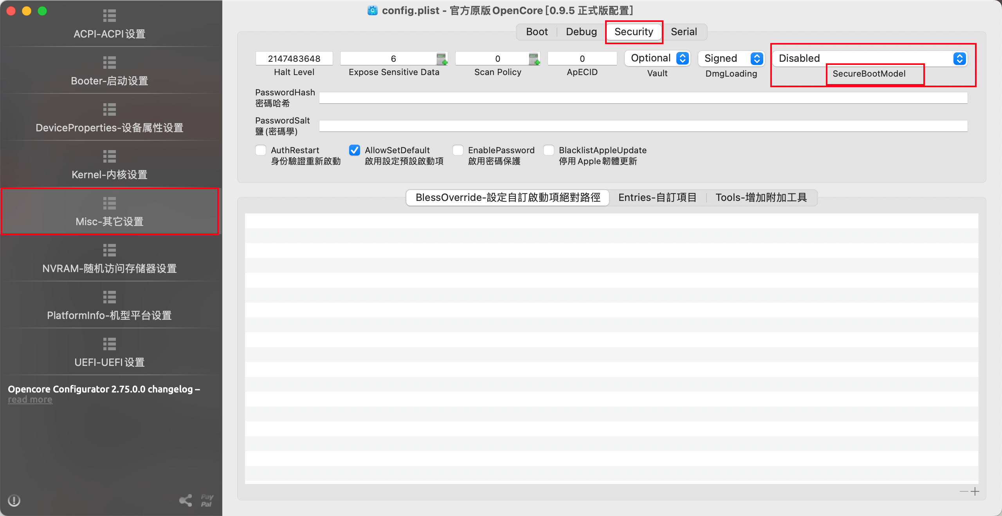This screenshot has width=1002, height=516.
Task: Click the Halt Level label
Action: click(x=294, y=72)
